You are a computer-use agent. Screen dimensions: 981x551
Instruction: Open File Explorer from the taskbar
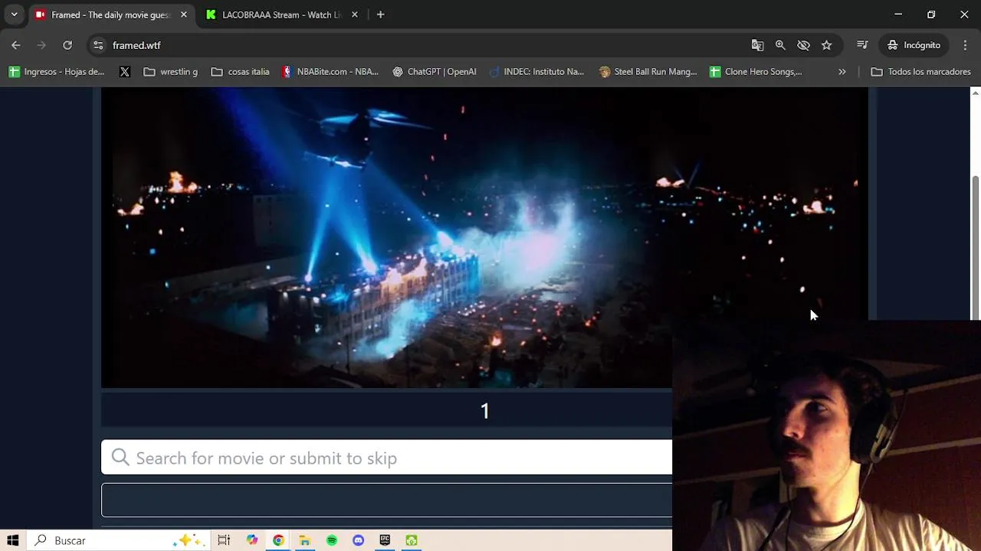click(304, 540)
